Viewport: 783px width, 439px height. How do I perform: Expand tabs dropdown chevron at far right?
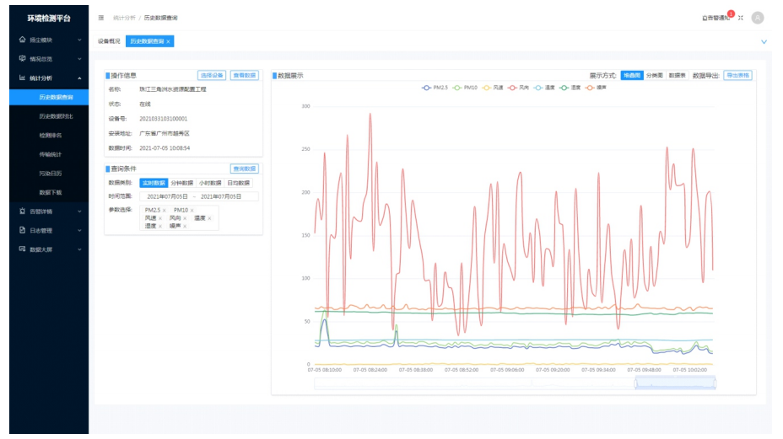pos(764,41)
